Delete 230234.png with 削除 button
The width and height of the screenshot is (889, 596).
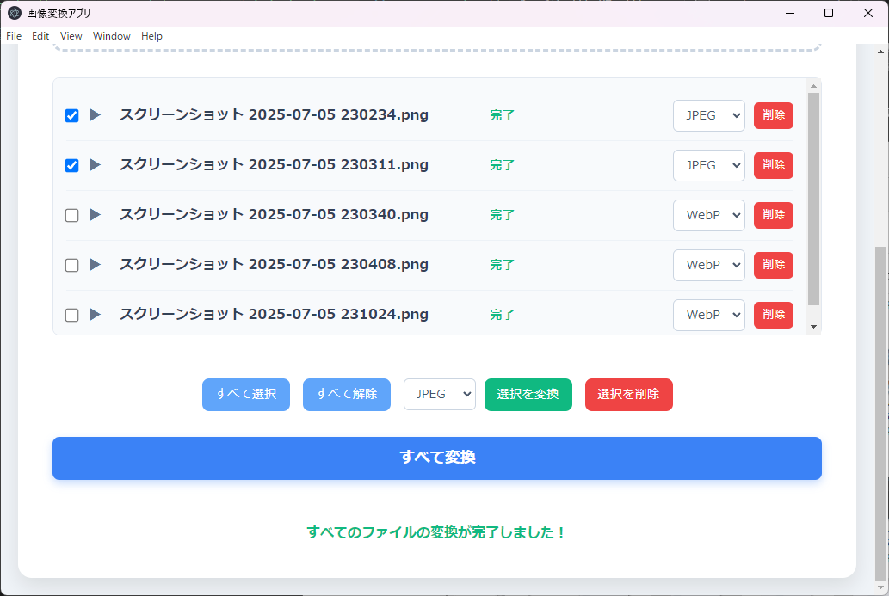(774, 115)
